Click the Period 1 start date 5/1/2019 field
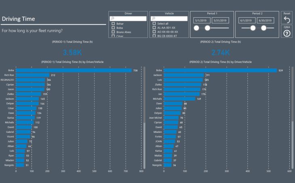 coord(201,21)
